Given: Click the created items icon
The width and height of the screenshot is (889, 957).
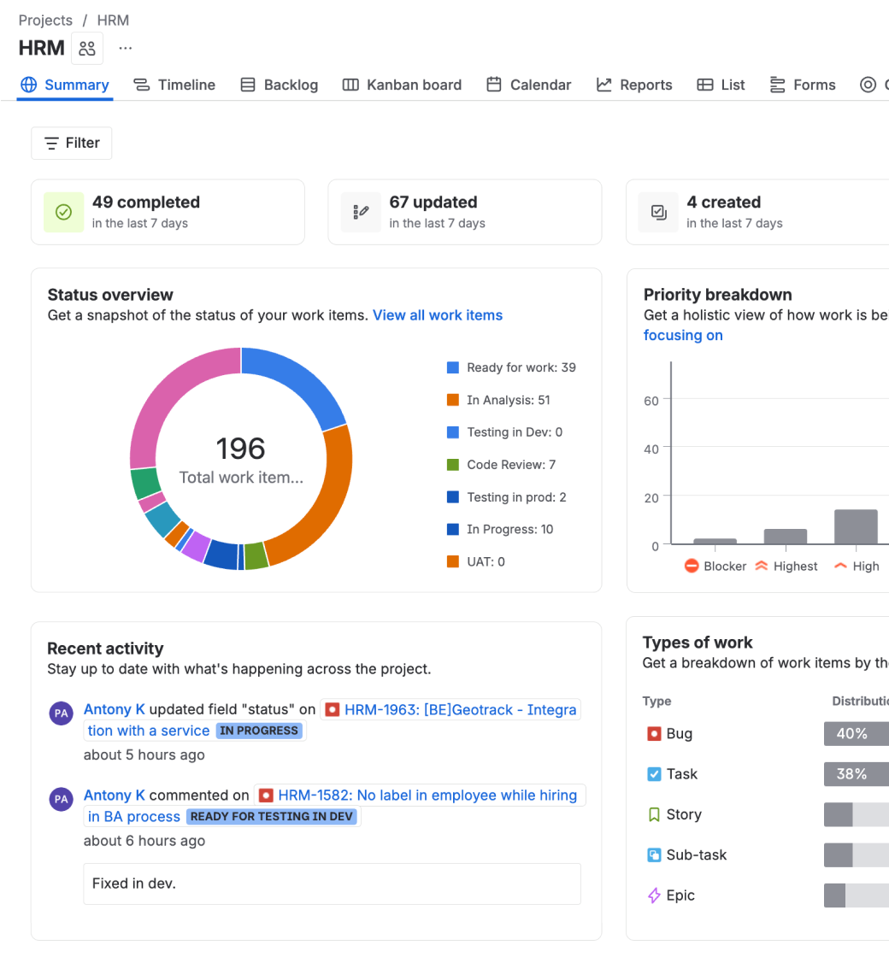Looking at the screenshot, I should [658, 212].
